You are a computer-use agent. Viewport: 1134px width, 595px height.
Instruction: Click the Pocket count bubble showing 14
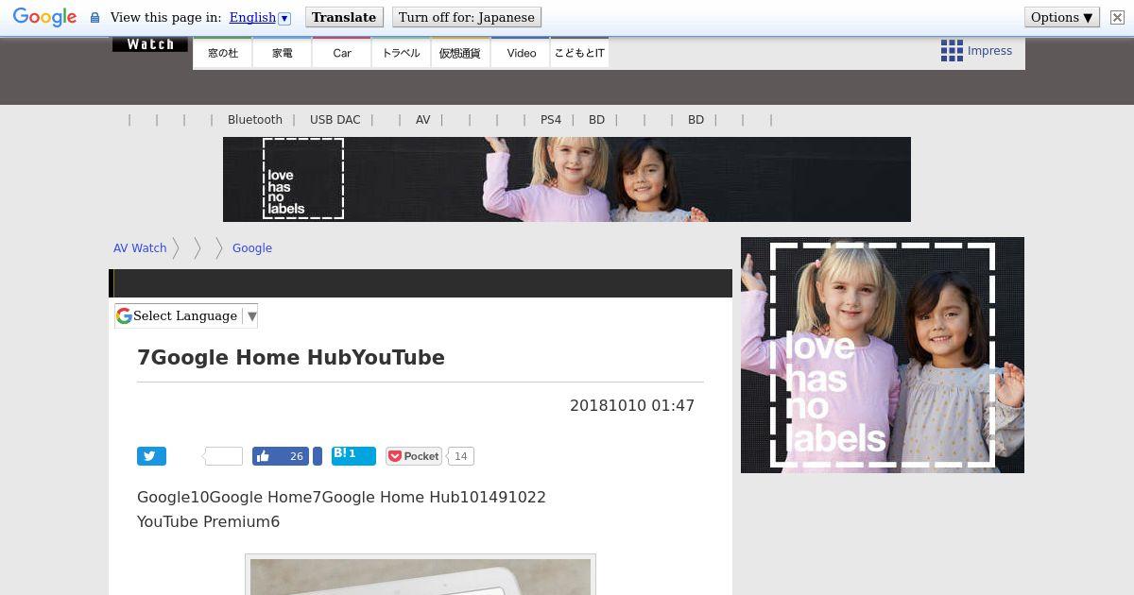pyautogui.click(x=460, y=456)
